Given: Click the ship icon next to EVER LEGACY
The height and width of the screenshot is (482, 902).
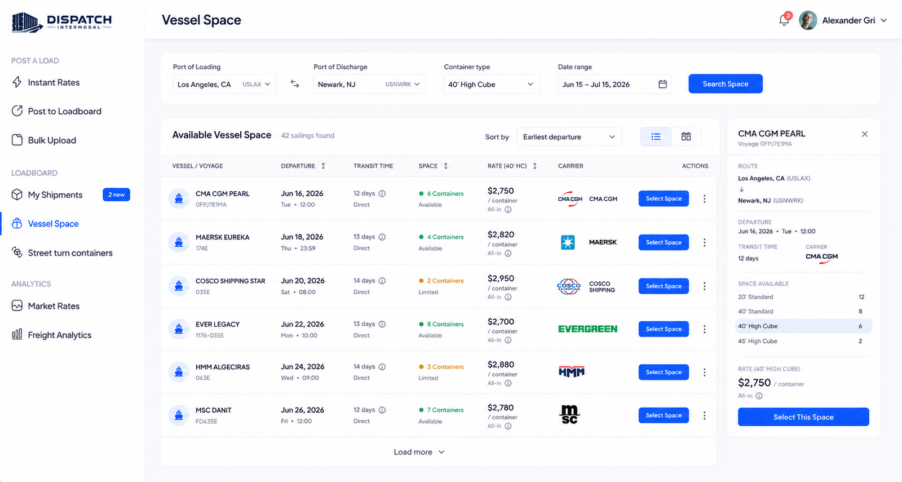Looking at the screenshot, I should (179, 329).
